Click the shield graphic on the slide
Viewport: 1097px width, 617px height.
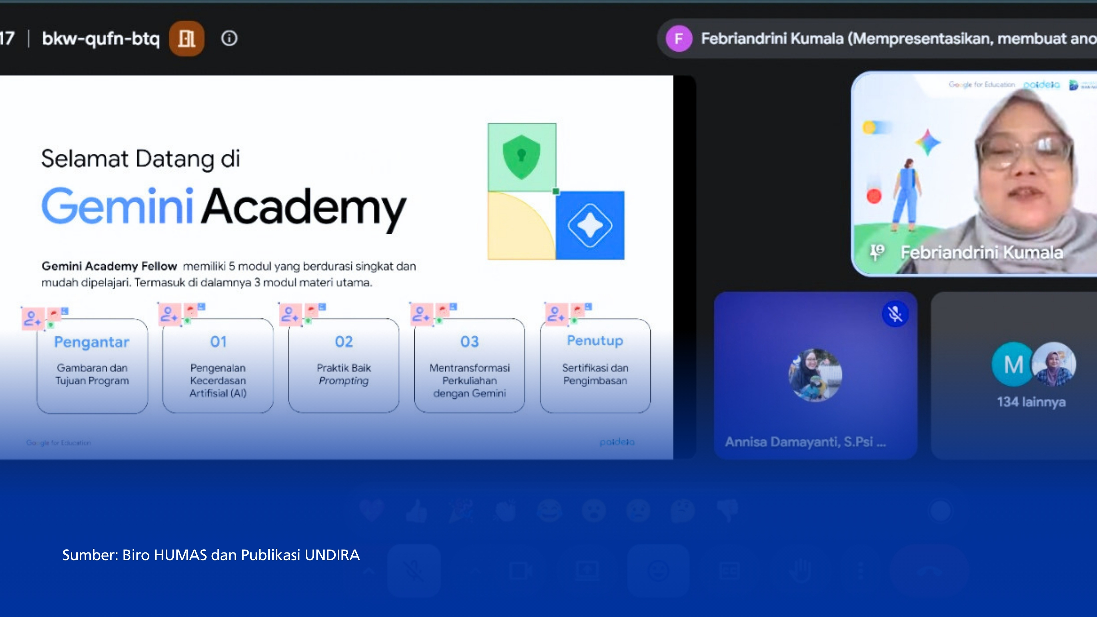point(522,157)
